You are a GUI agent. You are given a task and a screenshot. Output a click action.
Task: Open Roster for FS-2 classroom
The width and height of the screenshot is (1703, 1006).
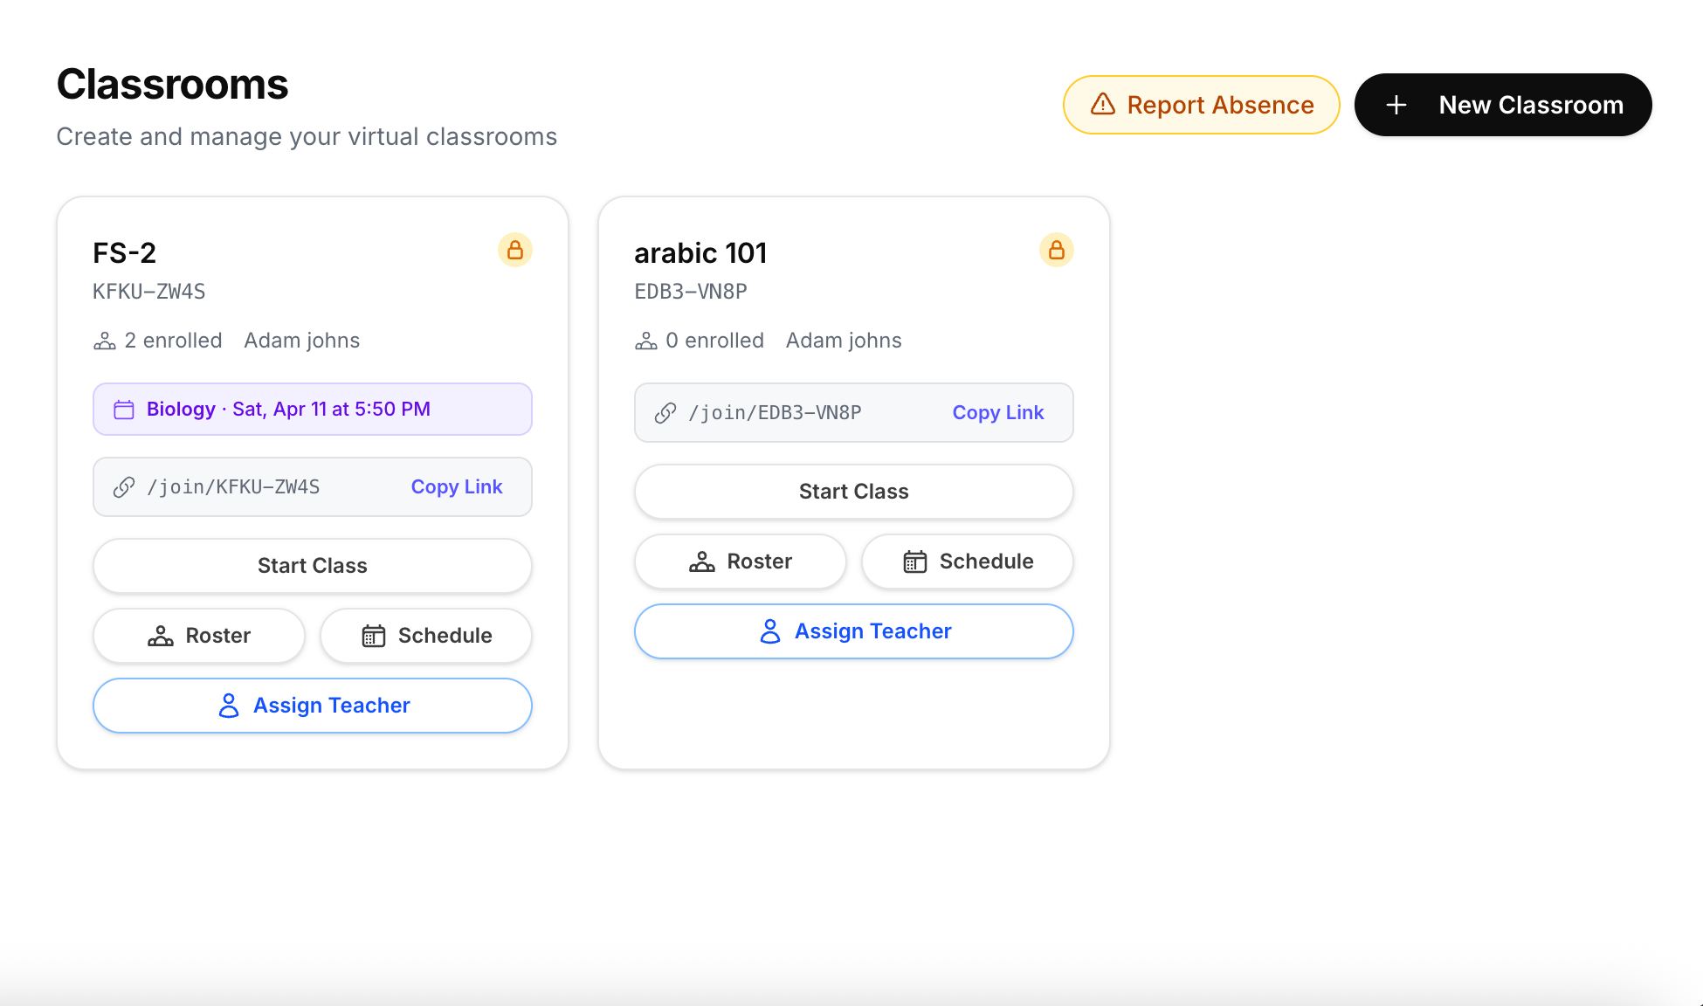click(199, 636)
